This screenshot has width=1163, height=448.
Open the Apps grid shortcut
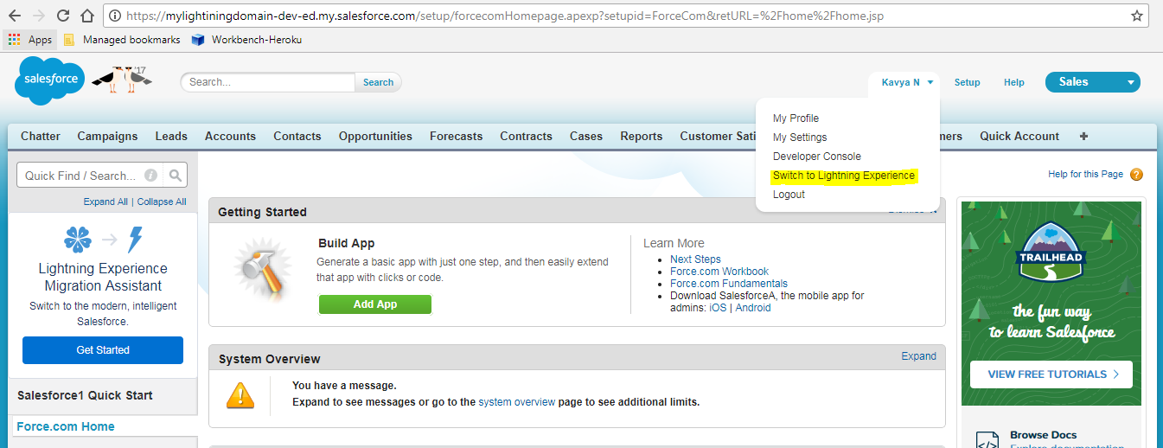[29, 40]
